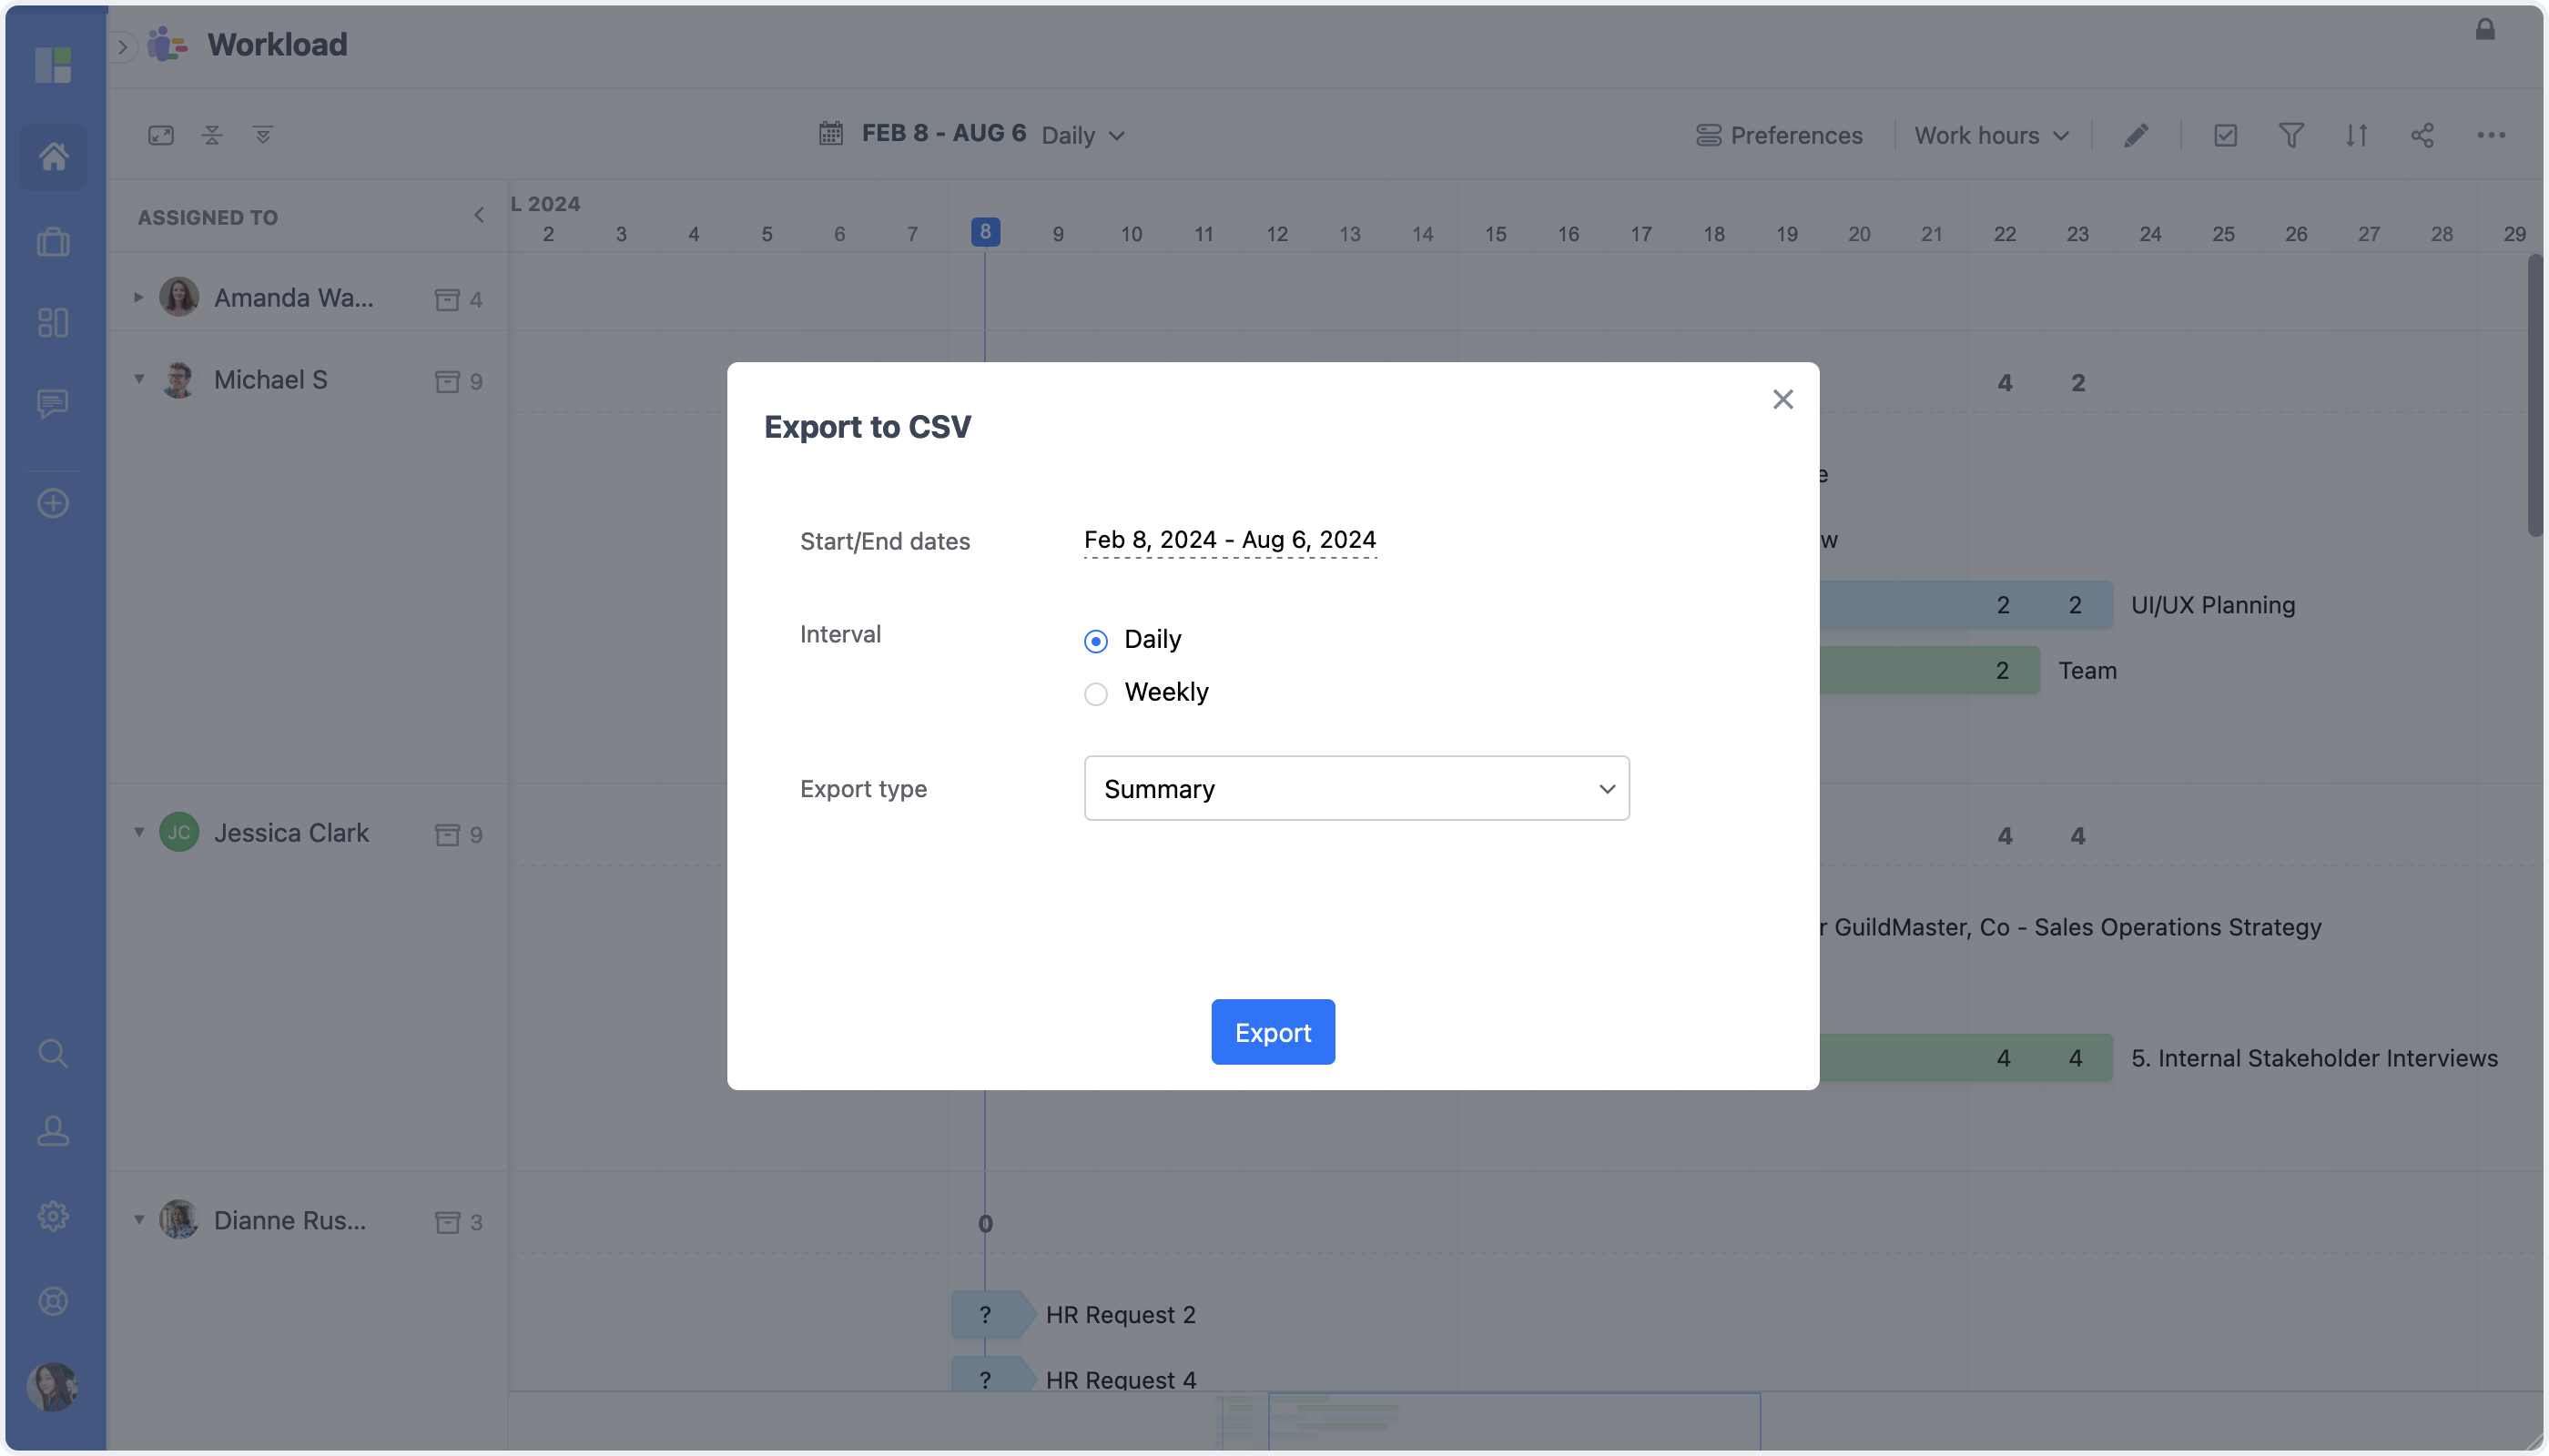This screenshot has width=2549, height=1456.
Task: Expand the Amanda Wa... row
Action: 138,297
